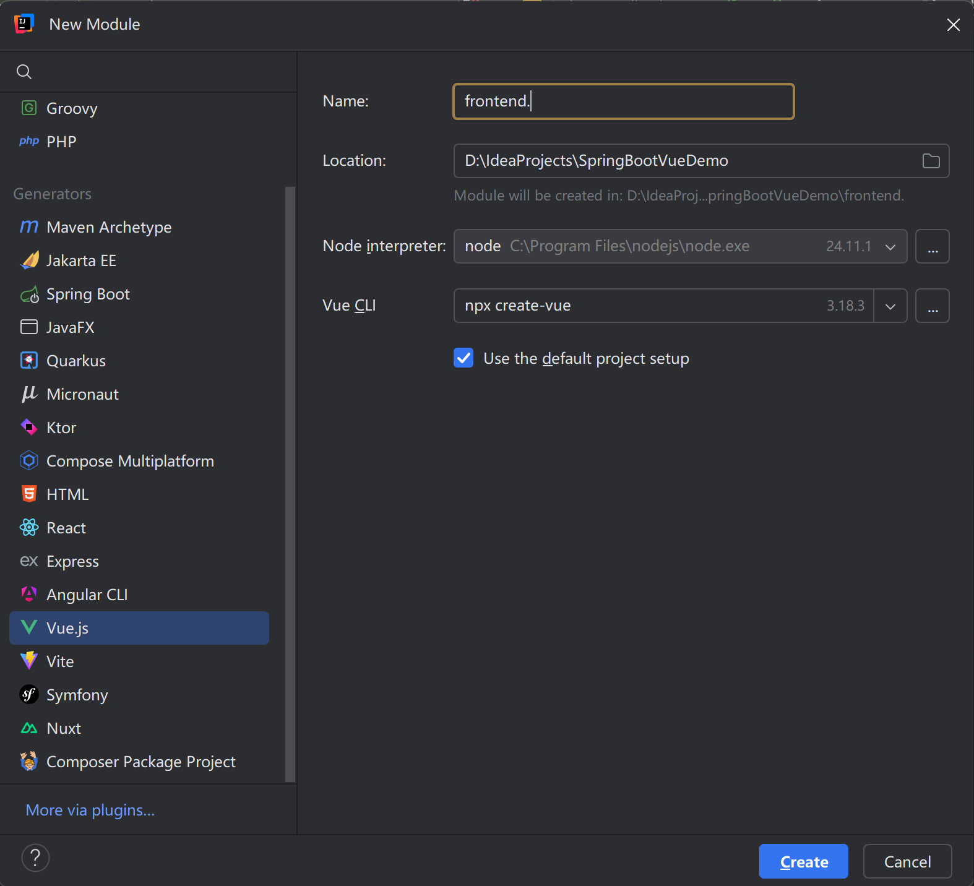The height and width of the screenshot is (886, 974).
Task: Click the Symfony icon
Action: [29, 695]
